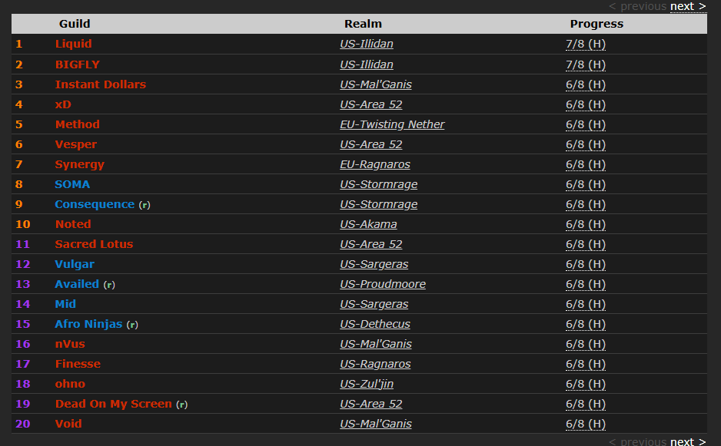Select the Availed guild link

[x=77, y=284]
